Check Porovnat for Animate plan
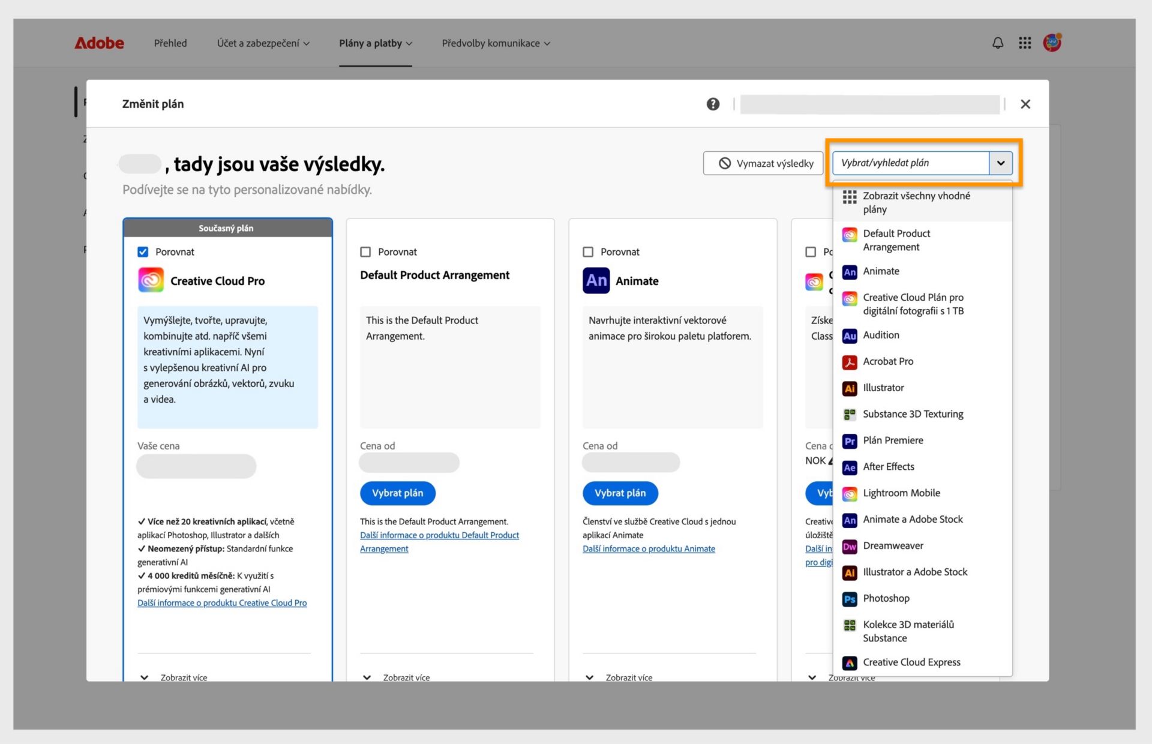This screenshot has width=1152, height=744. (588, 252)
